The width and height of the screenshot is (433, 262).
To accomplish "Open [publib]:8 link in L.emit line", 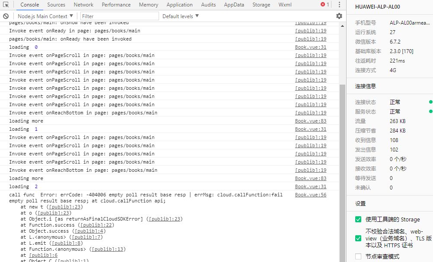I will point(66,243).
